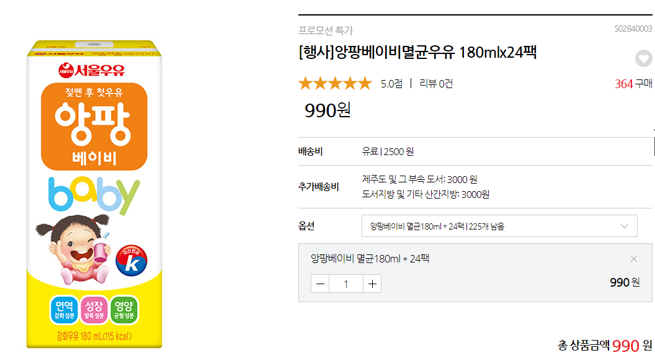This screenshot has height=358, width=655.
Task: Remove selected option with X icon
Action: [x=633, y=259]
